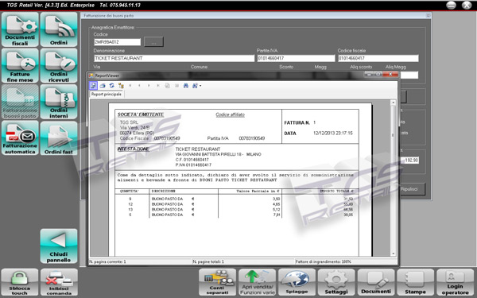Launch Fatturazione automatica

[x=20, y=138]
